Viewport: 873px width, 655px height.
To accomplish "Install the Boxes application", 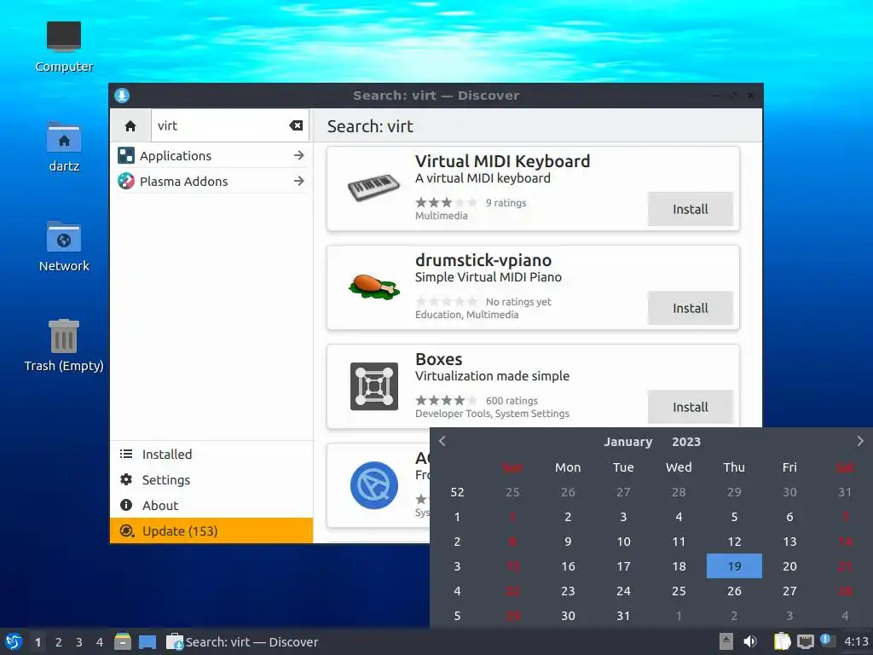I will [x=690, y=407].
